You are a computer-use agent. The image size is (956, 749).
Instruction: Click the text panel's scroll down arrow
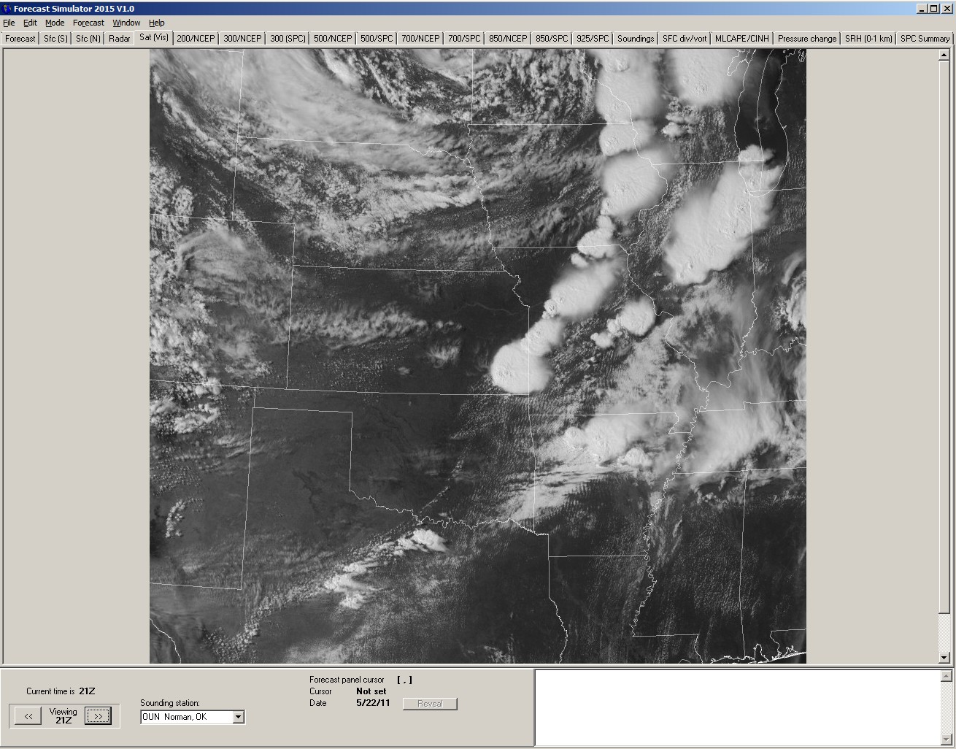coord(946,739)
